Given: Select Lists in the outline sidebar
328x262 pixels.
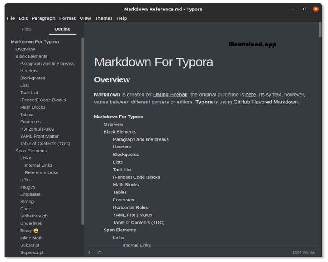Looking at the screenshot, I should pos(24,86).
